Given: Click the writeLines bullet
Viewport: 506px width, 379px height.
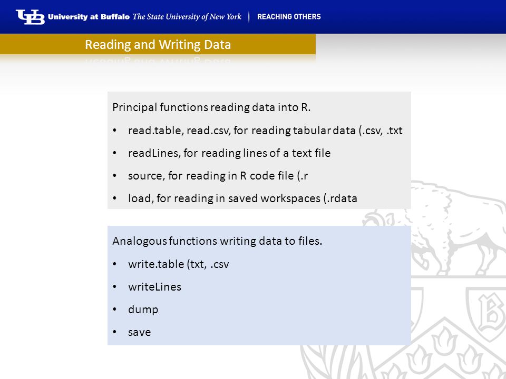Looking at the screenshot, I should coord(154,287).
